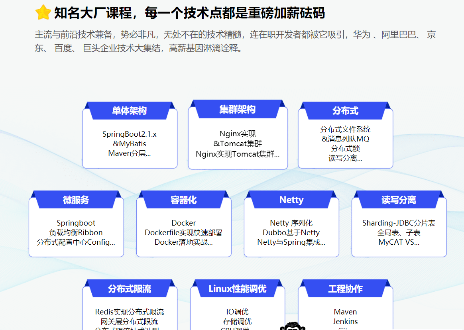This screenshot has height=330, width=464.
Task: Select the Nginx实现Tomcat集群 entry
Action: coord(238,154)
